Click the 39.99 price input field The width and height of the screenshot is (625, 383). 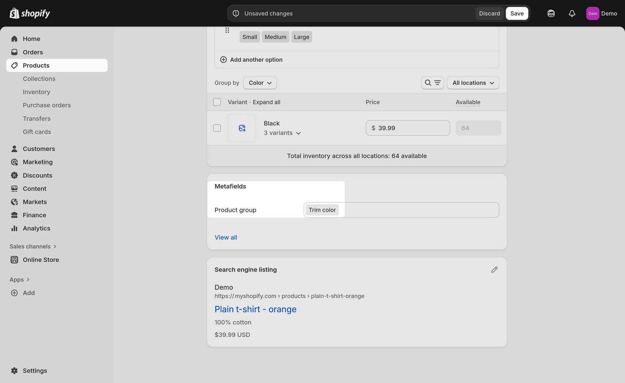[407, 128]
